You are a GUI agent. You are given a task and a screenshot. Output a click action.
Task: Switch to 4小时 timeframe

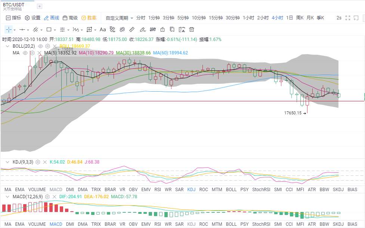click(x=277, y=18)
